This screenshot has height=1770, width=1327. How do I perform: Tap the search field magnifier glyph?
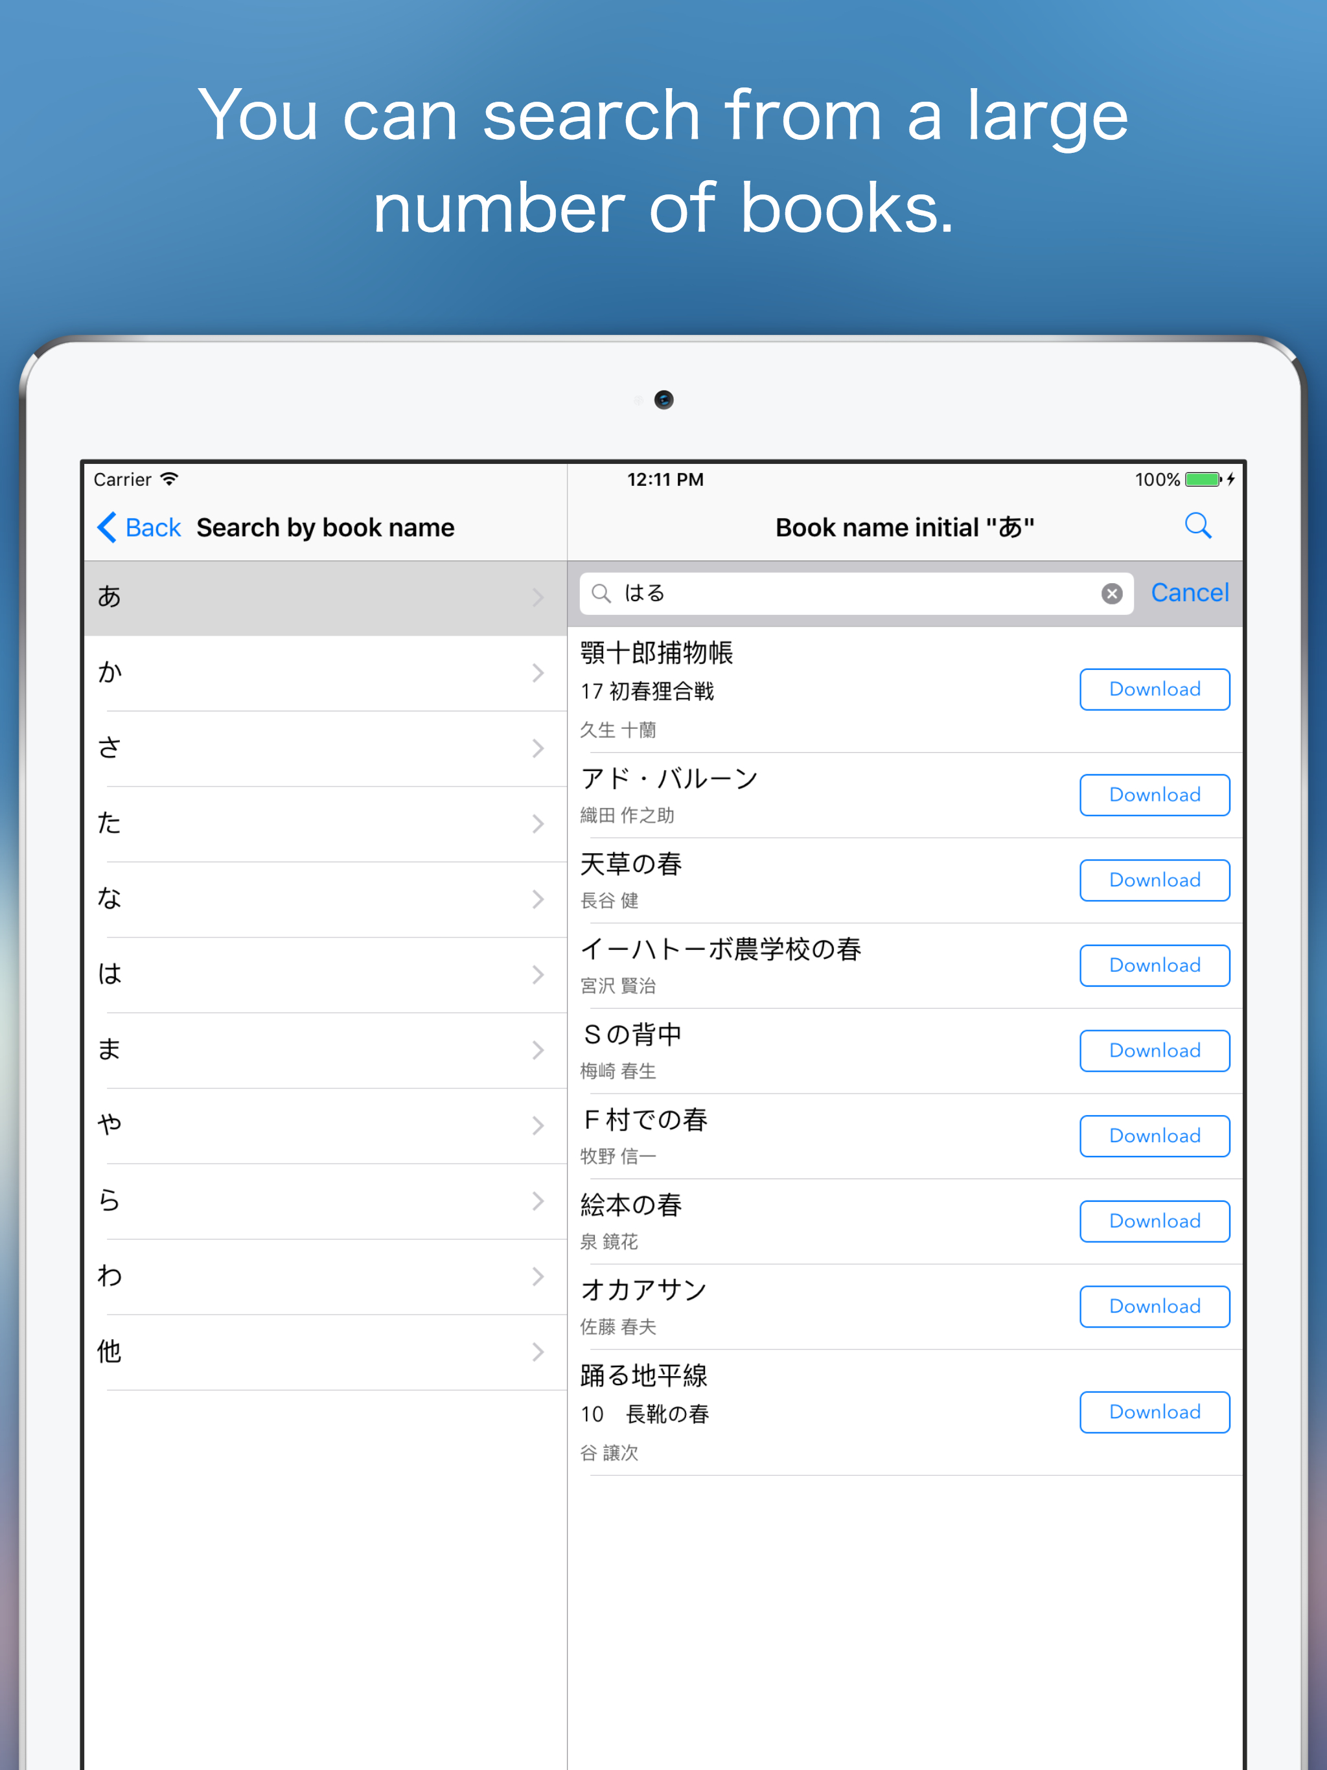click(x=601, y=593)
